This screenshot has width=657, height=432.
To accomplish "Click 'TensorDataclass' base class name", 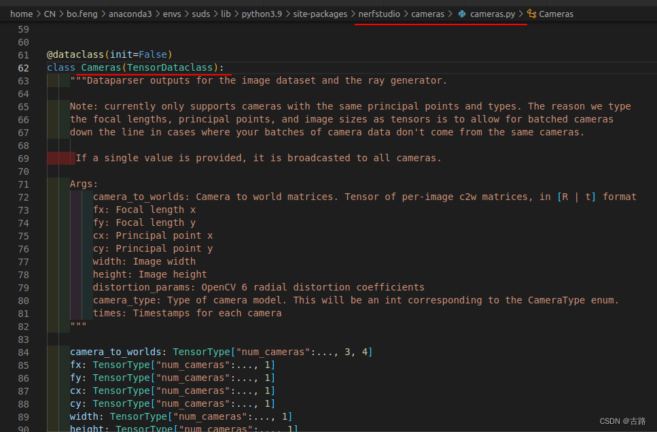I will pos(170,67).
